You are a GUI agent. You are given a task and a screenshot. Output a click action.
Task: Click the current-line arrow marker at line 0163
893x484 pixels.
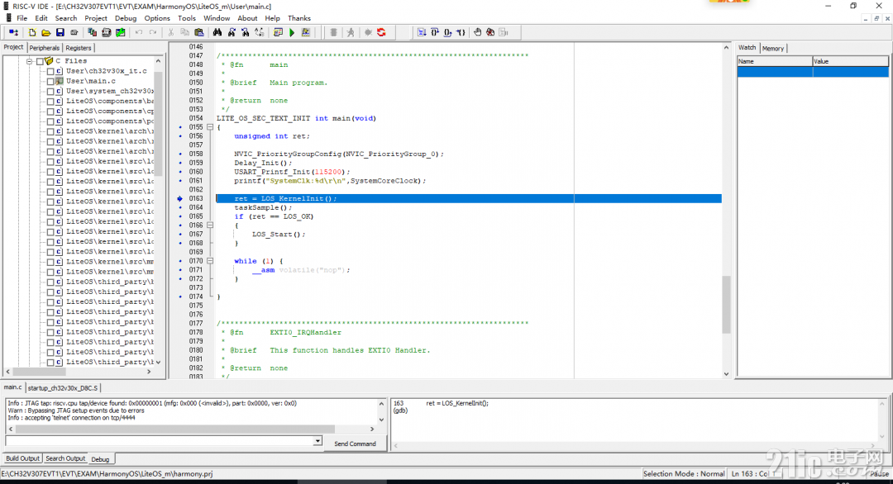click(180, 198)
